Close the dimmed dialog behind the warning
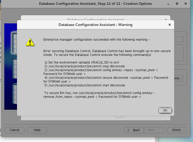Image resolution: width=193 pixels, height=142 pixels. point(166,19)
